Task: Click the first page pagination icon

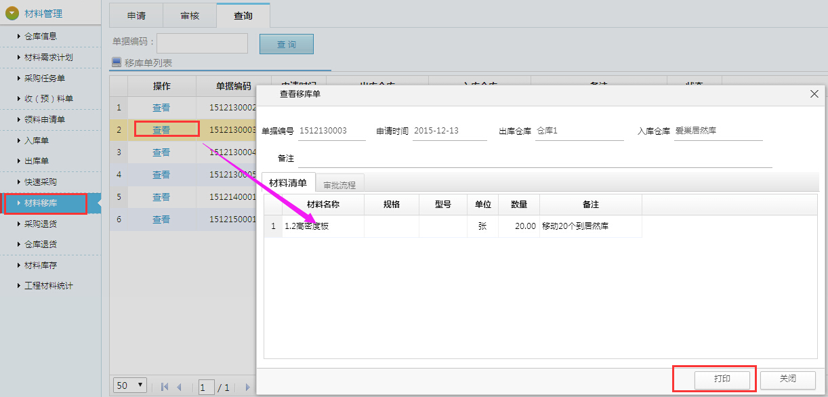Action: point(165,387)
